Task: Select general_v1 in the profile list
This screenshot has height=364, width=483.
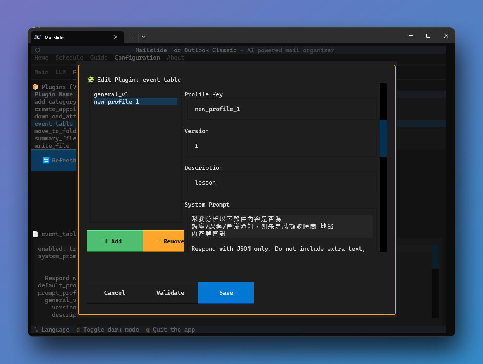Action: [111, 94]
